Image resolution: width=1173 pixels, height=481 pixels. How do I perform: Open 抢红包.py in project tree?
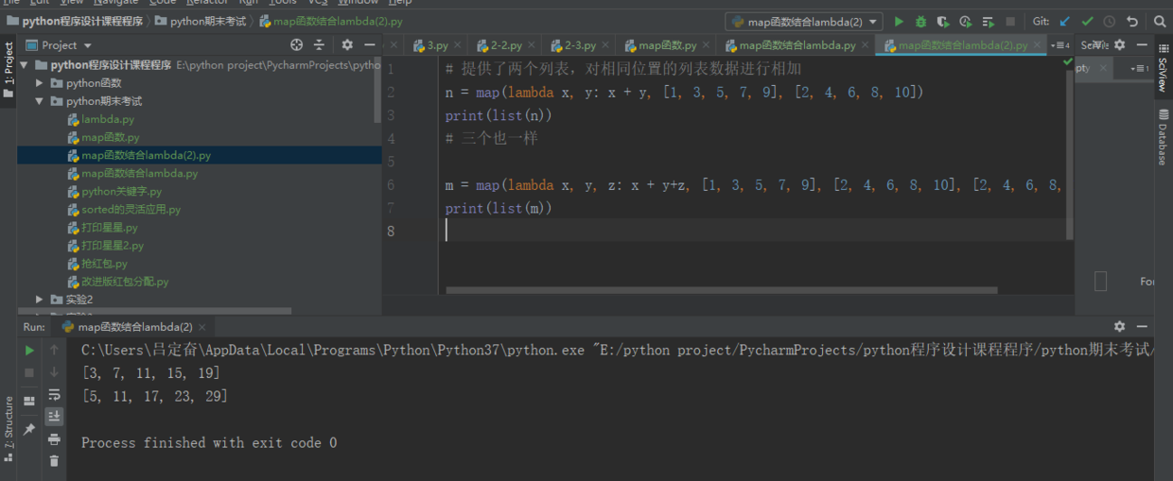[x=104, y=264]
